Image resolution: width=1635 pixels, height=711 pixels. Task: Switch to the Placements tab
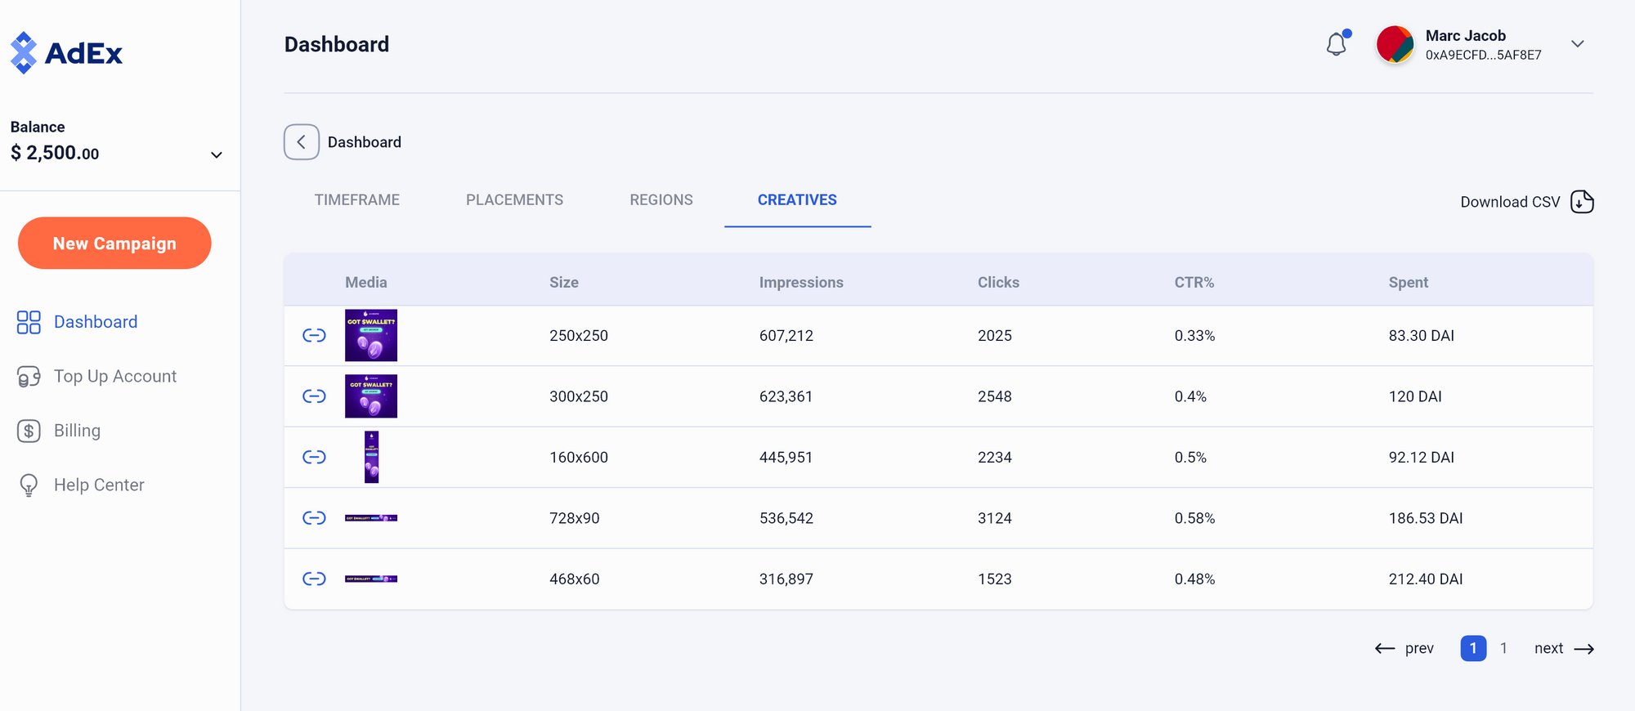point(514,200)
